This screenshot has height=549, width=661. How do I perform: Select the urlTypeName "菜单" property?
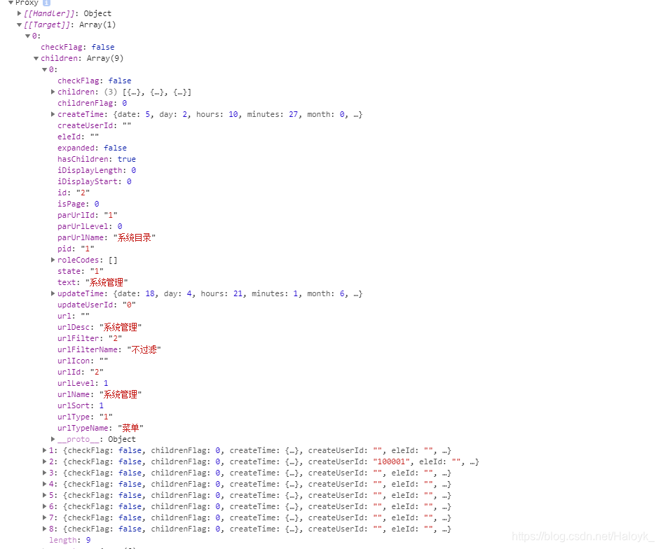[100, 428]
